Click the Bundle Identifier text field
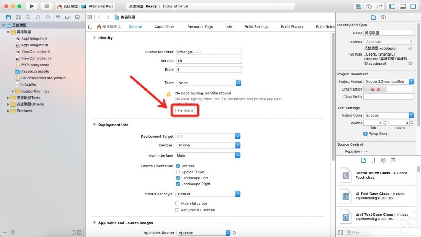Viewport: 421px width, 237px height. (x=208, y=52)
